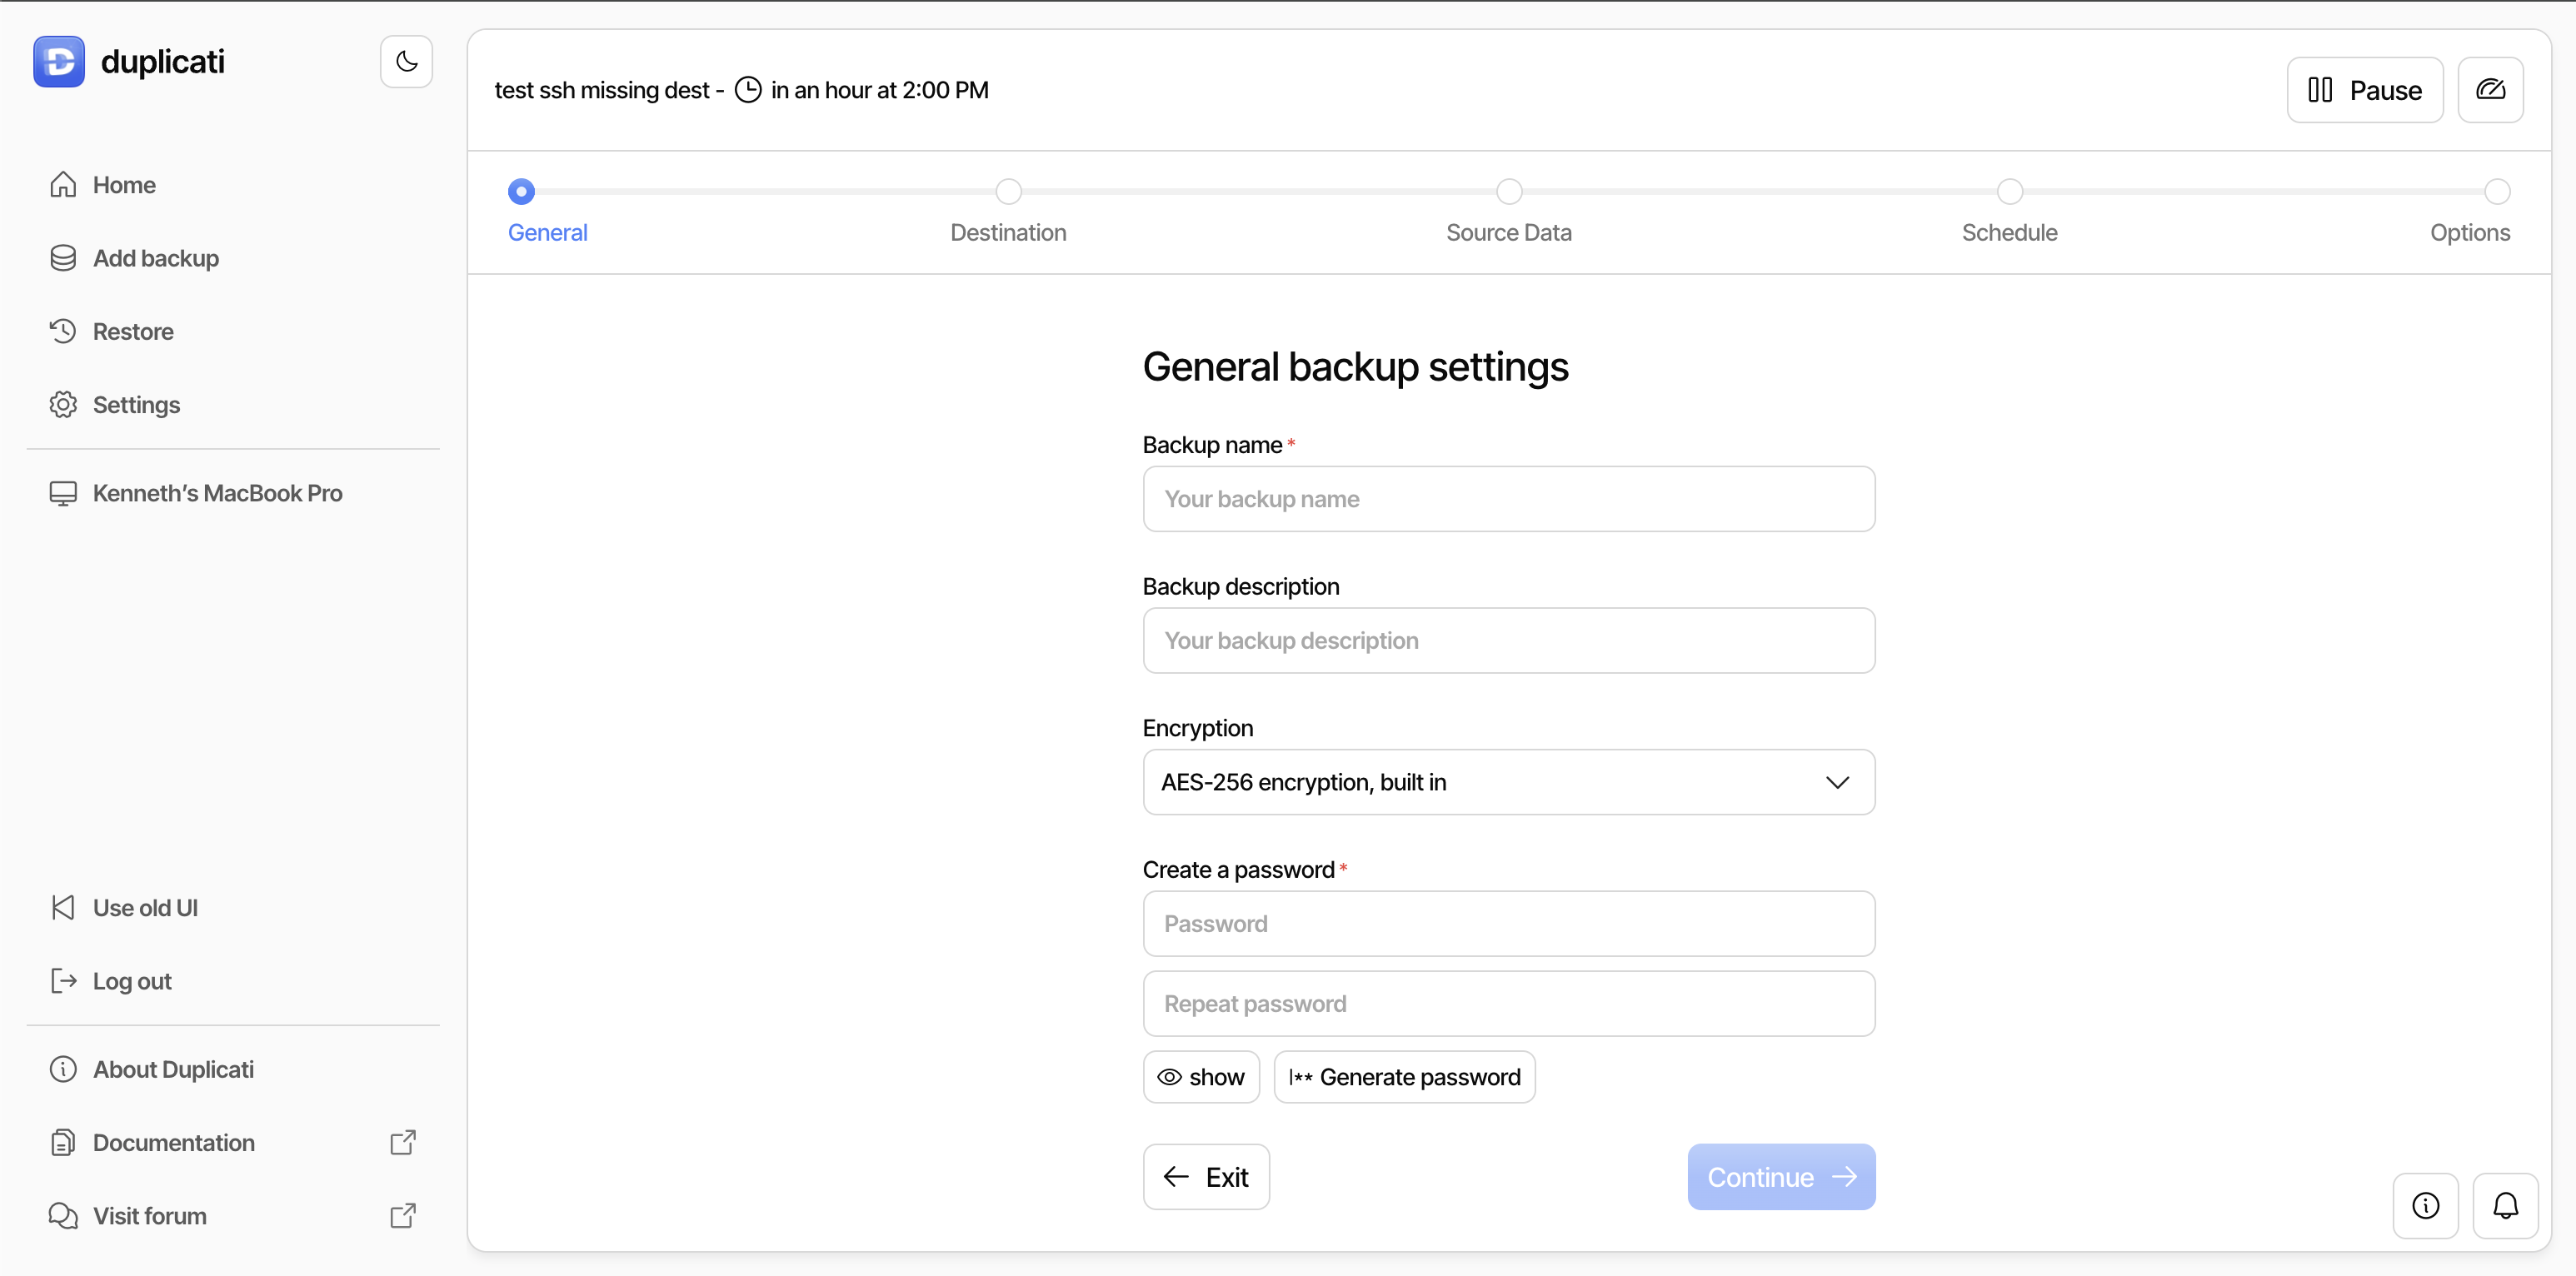2576x1276 pixels.
Task: Open Restore in the sidebar
Action: coord(133,331)
